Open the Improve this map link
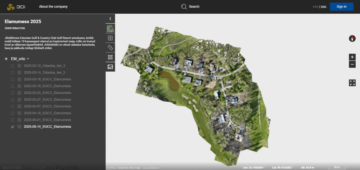This screenshot has width=360, height=170. 129,168
